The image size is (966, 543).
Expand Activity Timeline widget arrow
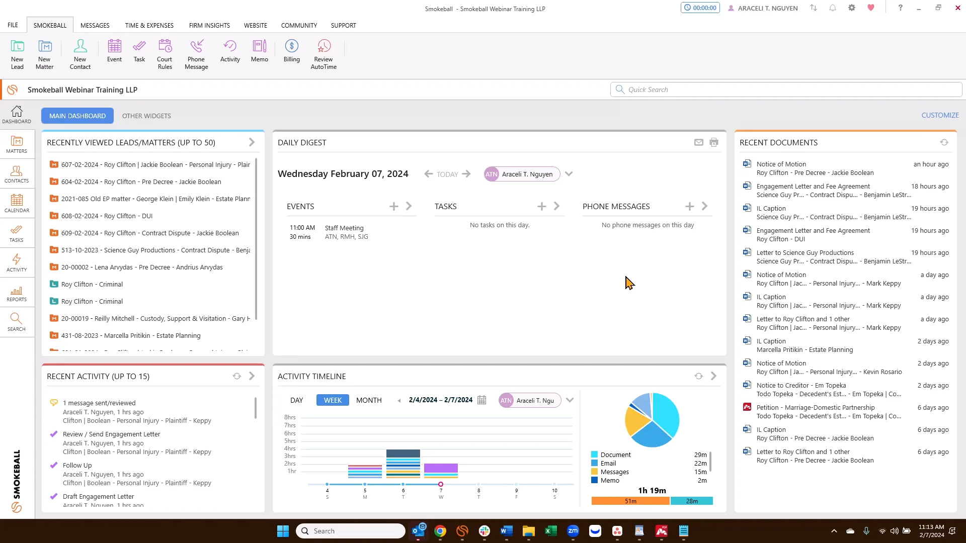[713, 376]
